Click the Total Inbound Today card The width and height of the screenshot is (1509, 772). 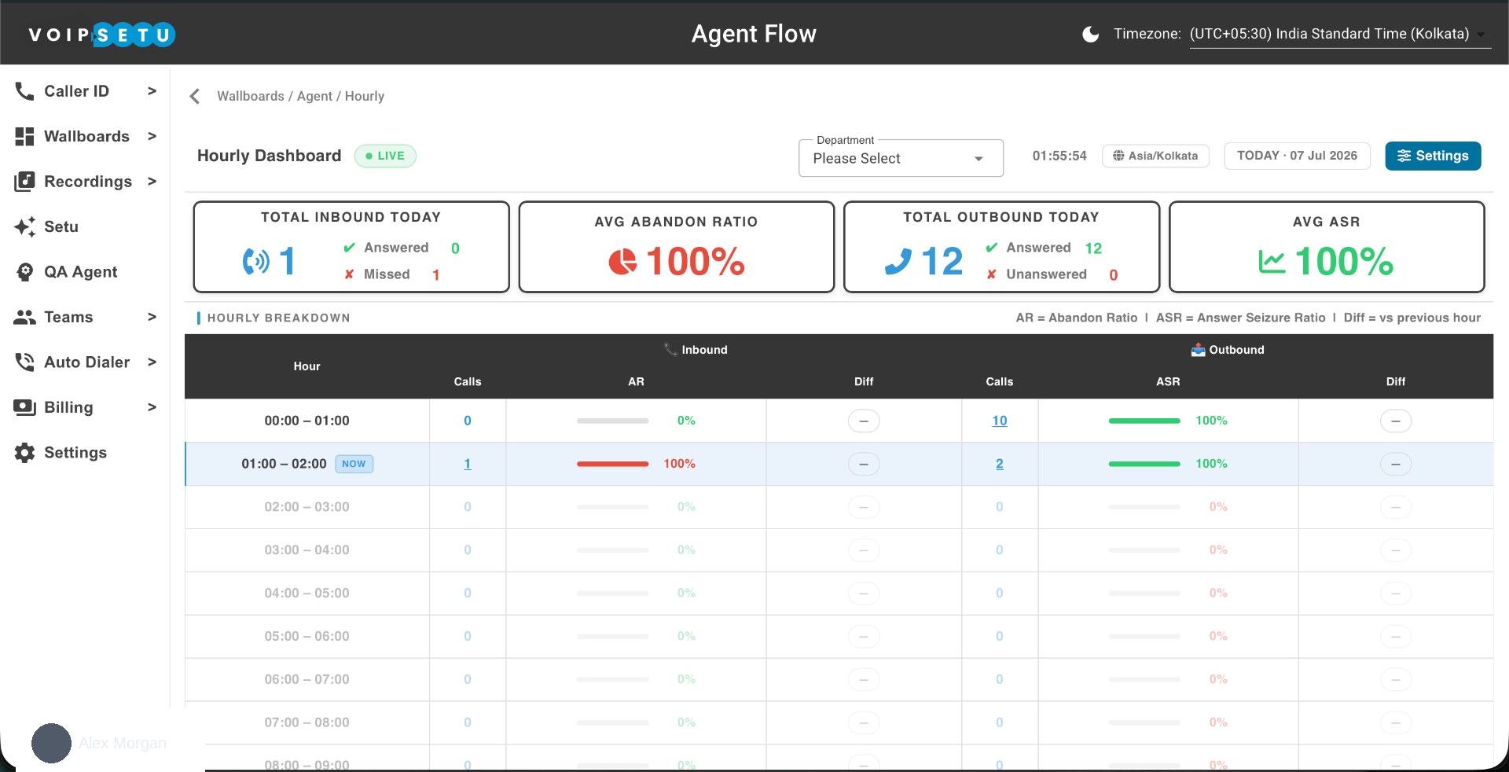(x=351, y=247)
